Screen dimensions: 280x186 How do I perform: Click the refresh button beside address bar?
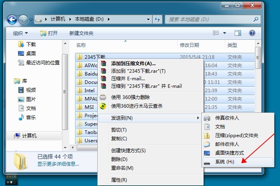tap(157, 19)
